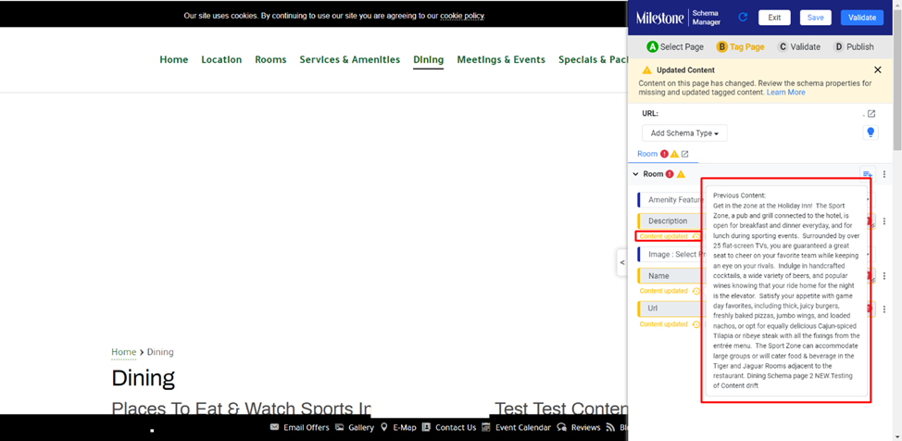Image resolution: width=902 pixels, height=441 pixels.
Task: Click the RSS feed icon in footer bar
Action: coord(610,427)
